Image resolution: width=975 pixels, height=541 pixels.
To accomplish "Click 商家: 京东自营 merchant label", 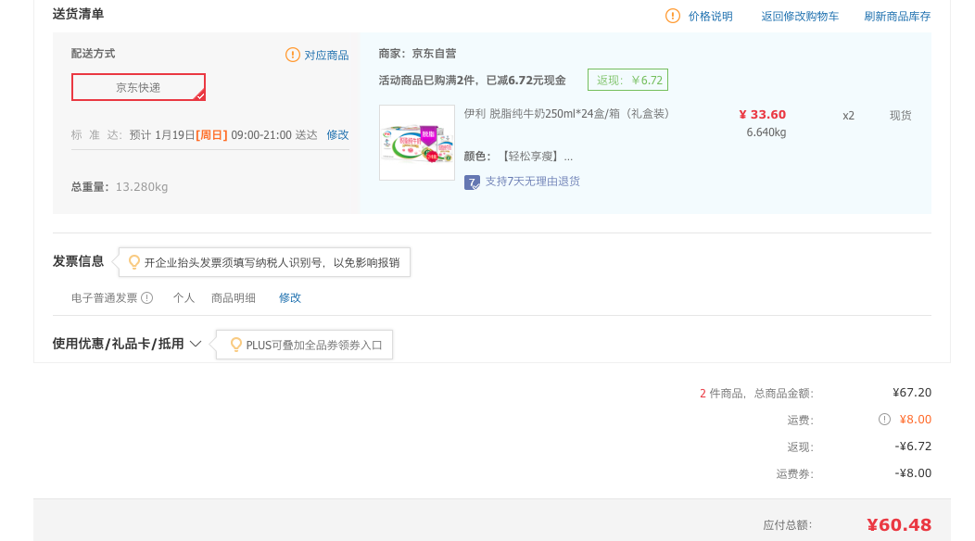I will [x=417, y=54].
